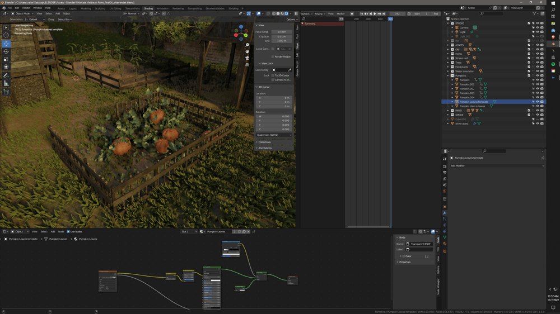
Task: Open the World properties globe icon
Action: coord(445,191)
